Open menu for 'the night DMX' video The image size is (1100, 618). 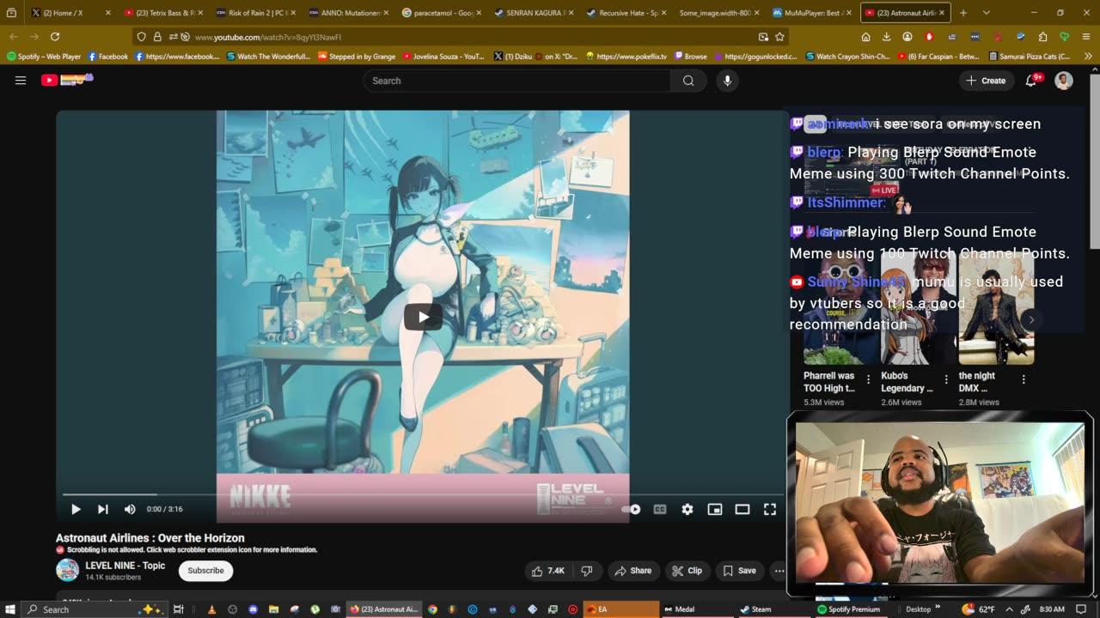(1024, 379)
